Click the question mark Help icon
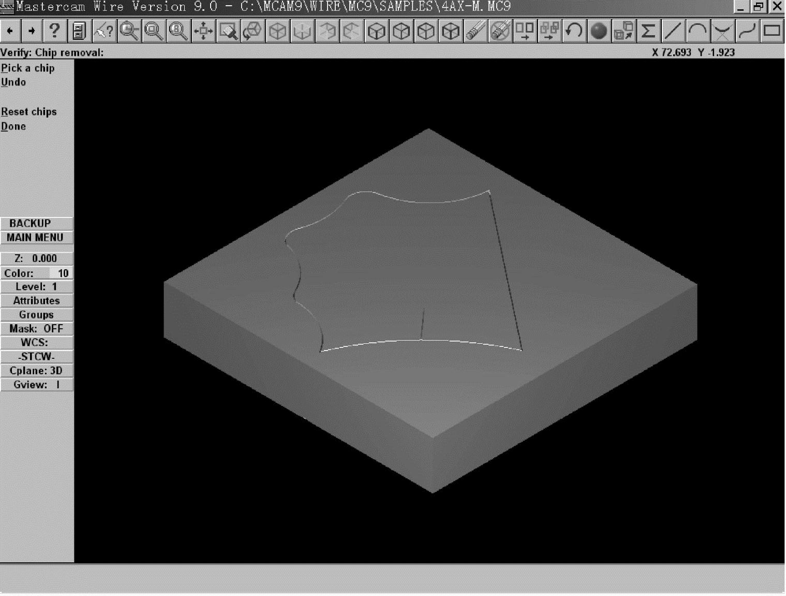Image resolution: width=786 pixels, height=596 pixels. tap(54, 31)
